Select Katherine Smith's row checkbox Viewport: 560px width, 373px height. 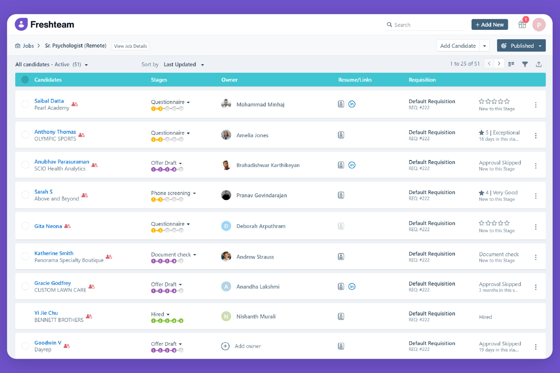click(x=25, y=256)
